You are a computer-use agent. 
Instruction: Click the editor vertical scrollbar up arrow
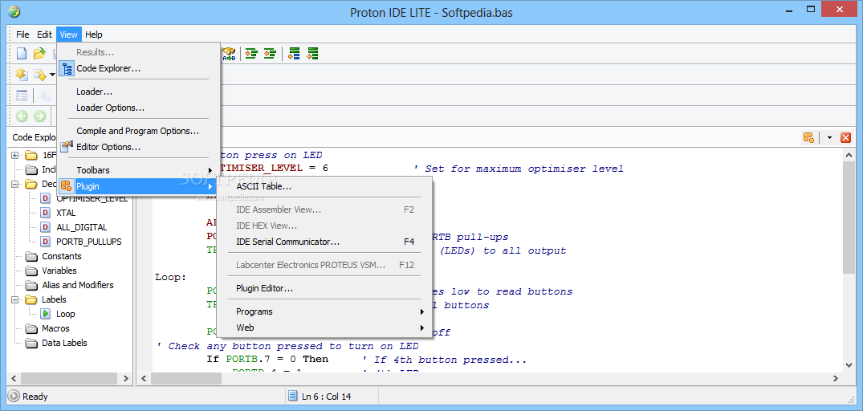[x=848, y=156]
